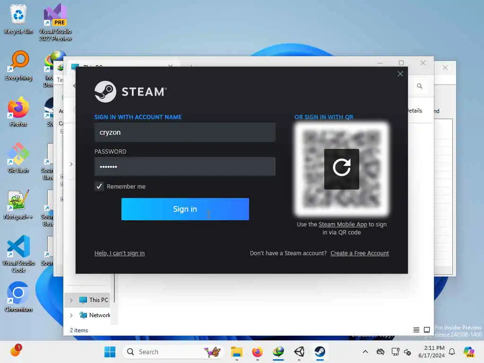Open the Windows Start menu

click(x=110, y=352)
